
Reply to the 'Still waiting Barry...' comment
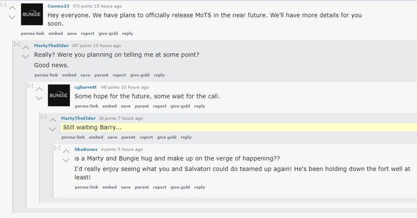pyautogui.click(x=186, y=138)
